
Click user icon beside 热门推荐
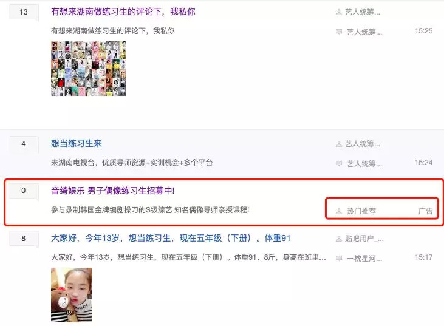tap(339, 211)
